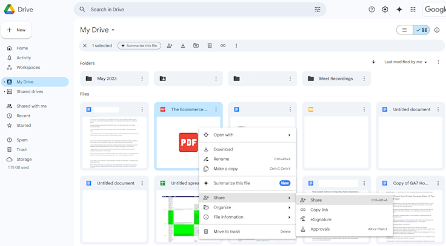Open the May 2023 folder
Image resolution: width=446 pixels, height=246 pixels.
[x=115, y=79]
